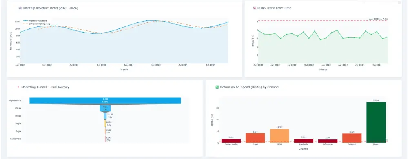This screenshot has height=159, width=408.
Task: Click the "21.5k" Leads funnel value
Action: [110, 114]
